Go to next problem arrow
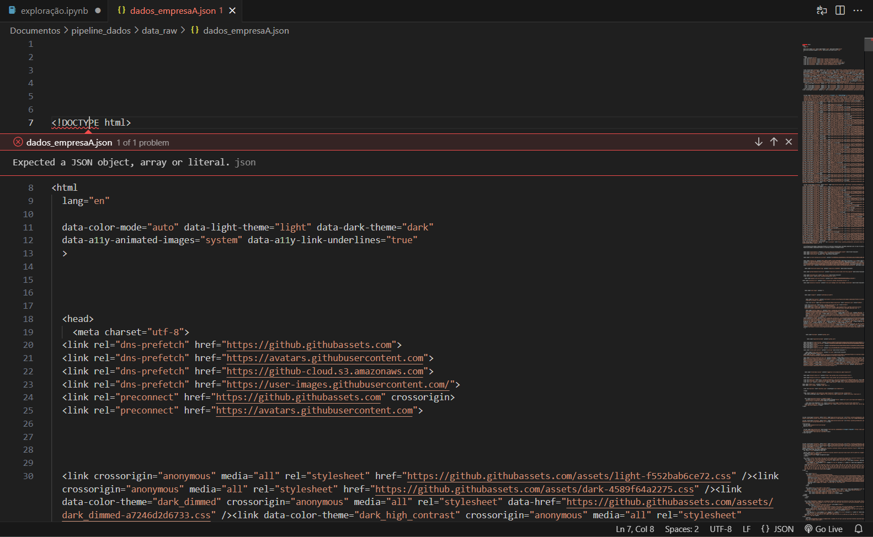Screen dimensions: 873x537 [x=759, y=142]
